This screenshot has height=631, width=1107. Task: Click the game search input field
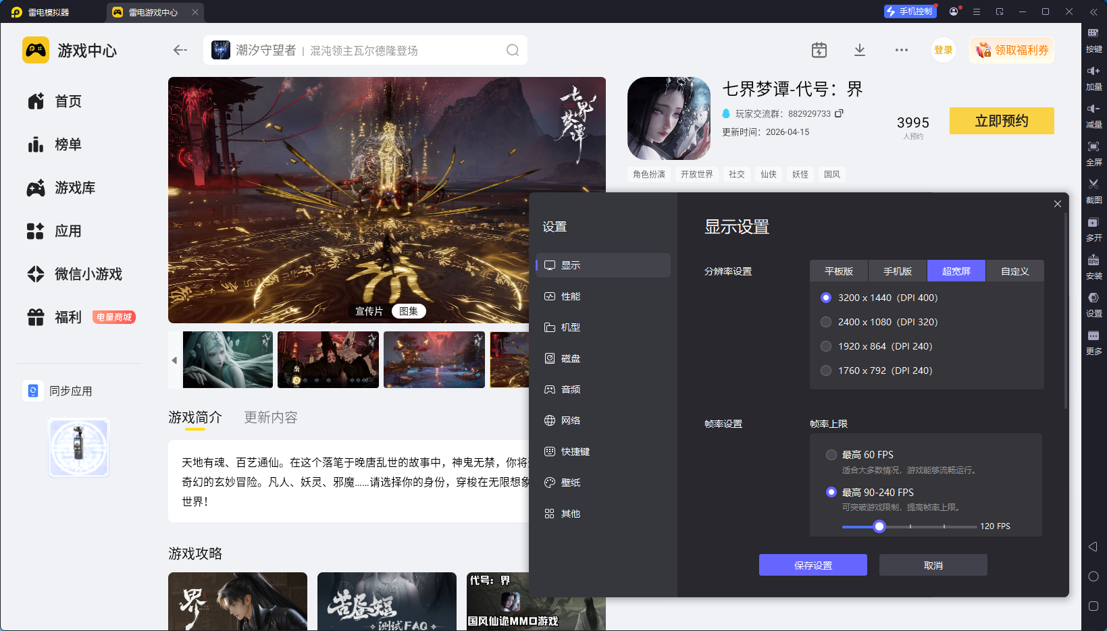click(365, 51)
